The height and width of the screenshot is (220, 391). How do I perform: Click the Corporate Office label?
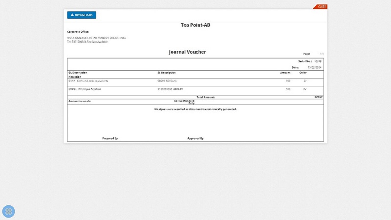coord(78,32)
